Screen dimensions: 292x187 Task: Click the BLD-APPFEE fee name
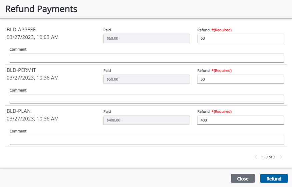21,30
